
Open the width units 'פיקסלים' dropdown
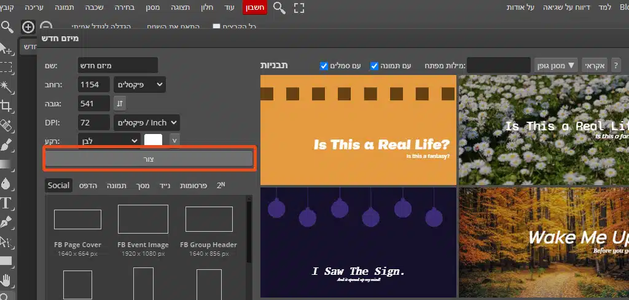coord(139,84)
